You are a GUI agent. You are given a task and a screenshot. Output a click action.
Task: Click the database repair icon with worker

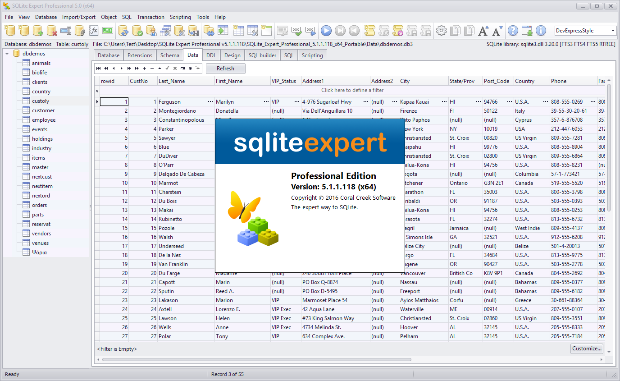152,31
